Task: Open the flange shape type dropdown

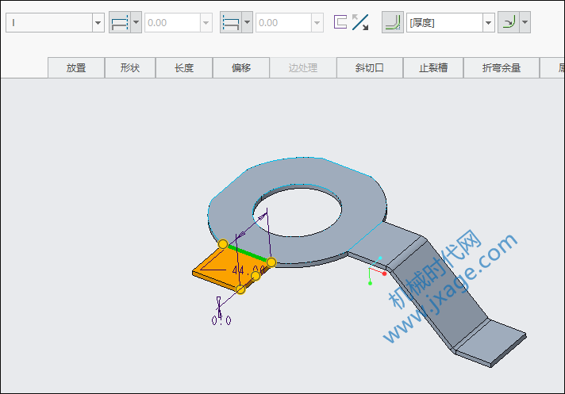Action: pos(98,23)
